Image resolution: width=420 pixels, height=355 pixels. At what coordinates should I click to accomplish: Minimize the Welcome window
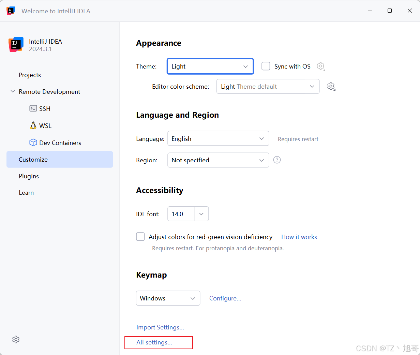point(370,11)
